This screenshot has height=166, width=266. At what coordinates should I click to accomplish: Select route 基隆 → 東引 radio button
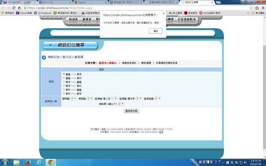[64, 78]
